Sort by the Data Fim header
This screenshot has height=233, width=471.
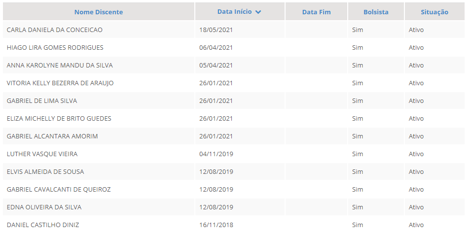pos(316,12)
